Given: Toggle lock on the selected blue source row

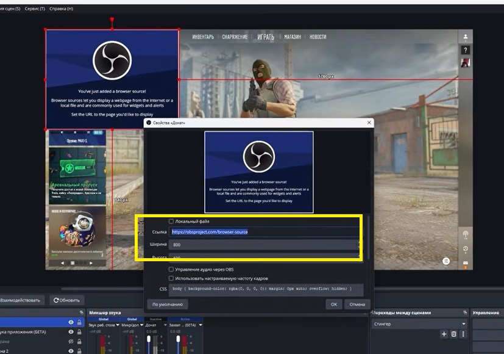Looking at the screenshot, I should point(79,322).
